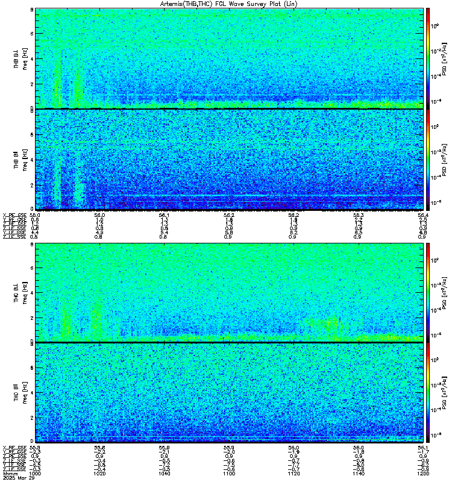This screenshot has width=452, height=482.
Task: Click the "hhmm" time axis label
Action: tap(9, 474)
